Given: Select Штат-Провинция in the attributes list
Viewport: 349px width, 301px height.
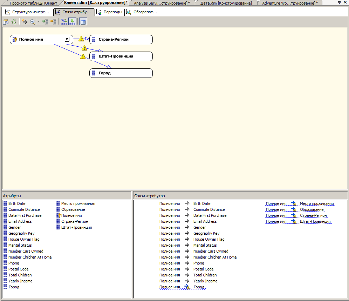Looking at the screenshot, I should point(77,227).
